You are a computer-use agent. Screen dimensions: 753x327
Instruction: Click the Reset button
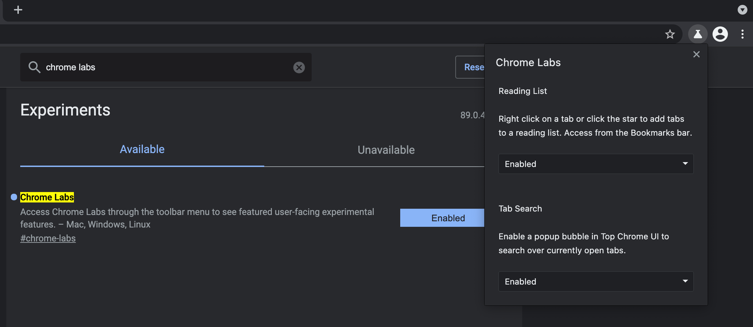tap(474, 67)
